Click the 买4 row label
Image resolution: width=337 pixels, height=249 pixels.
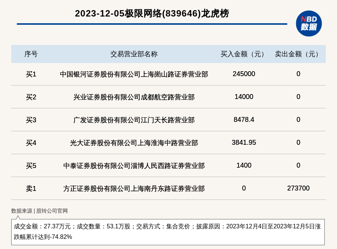coord(31,143)
